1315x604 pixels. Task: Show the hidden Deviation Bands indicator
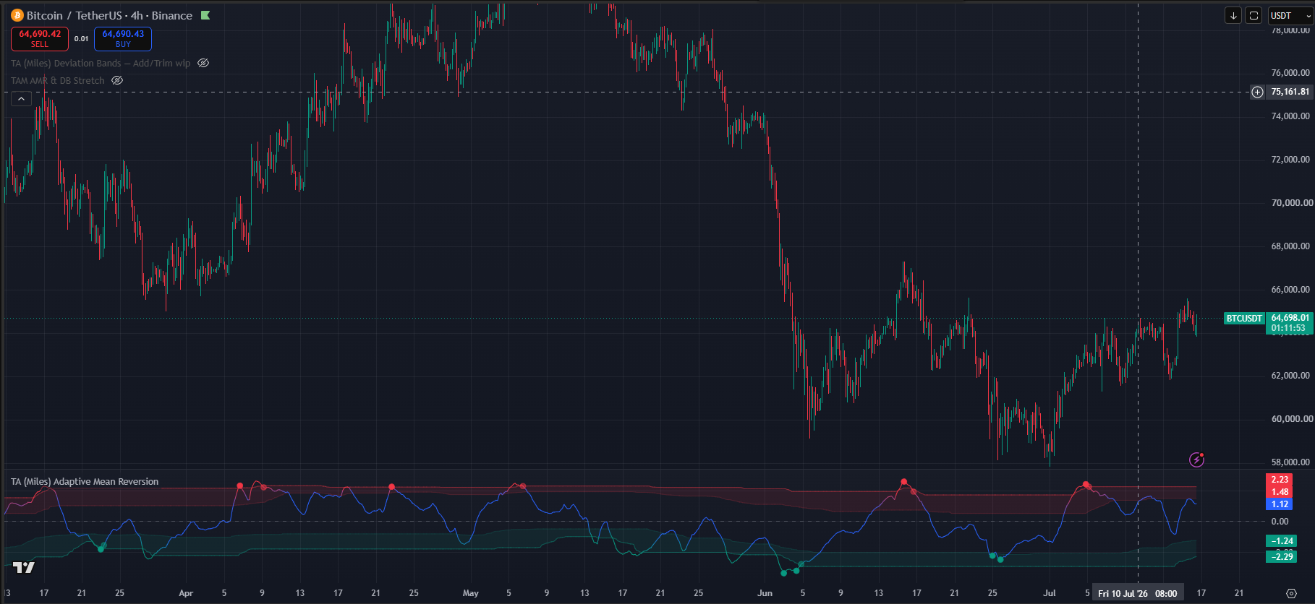tap(203, 63)
